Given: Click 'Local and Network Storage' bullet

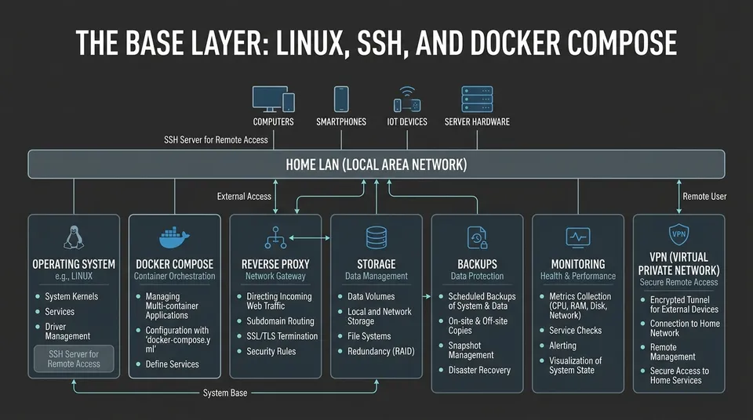Looking at the screenshot, I should click(x=380, y=317).
